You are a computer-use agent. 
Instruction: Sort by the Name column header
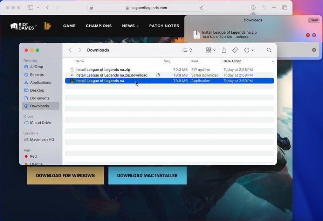coord(80,61)
